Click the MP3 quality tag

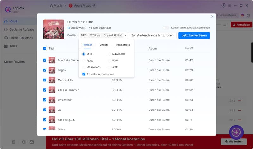(83, 35)
